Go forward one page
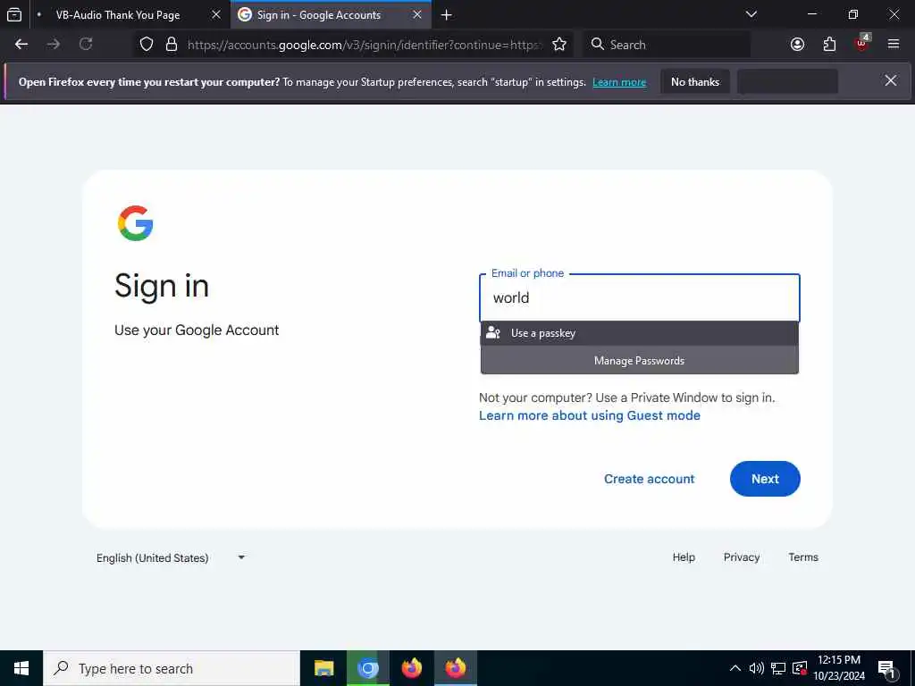Image resolution: width=915 pixels, height=686 pixels. (54, 45)
